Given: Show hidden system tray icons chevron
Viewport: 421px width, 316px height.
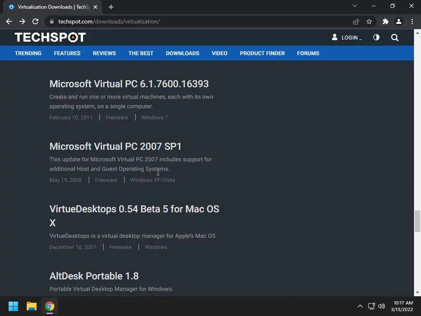Looking at the screenshot, I should (x=360, y=306).
